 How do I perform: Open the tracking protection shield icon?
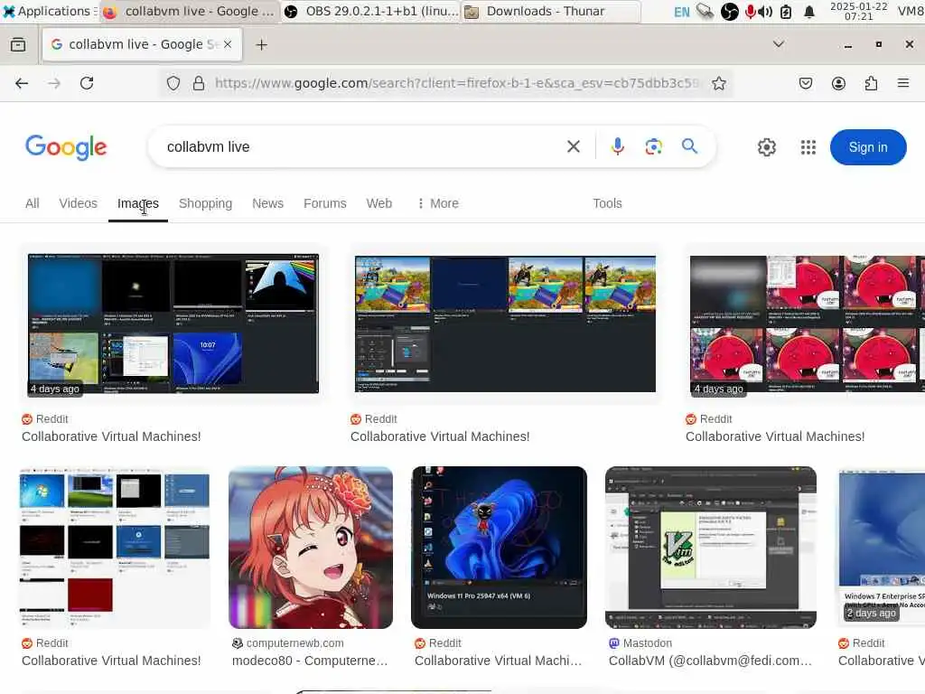pyautogui.click(x=173, y=83)
